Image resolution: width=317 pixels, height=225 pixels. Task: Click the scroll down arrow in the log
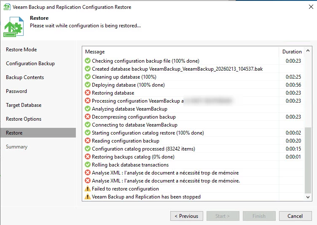click(308, 197)
